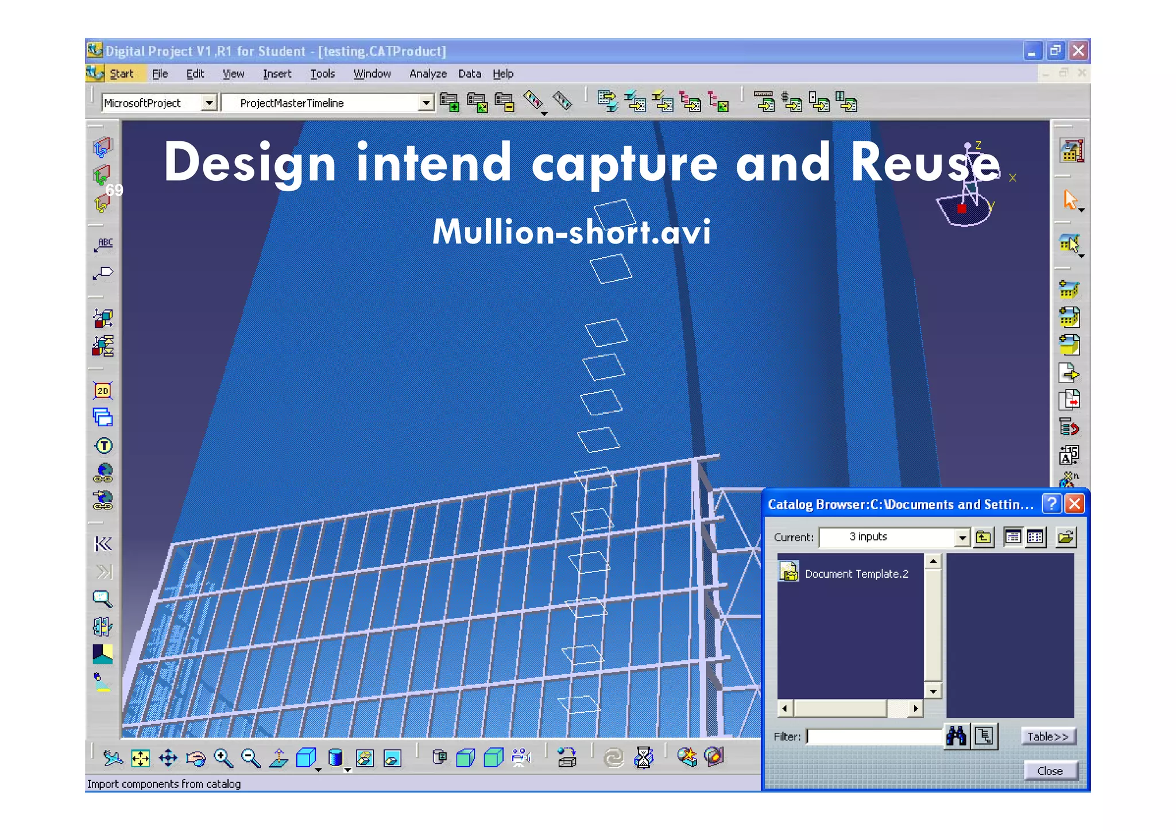The image size is (1176, 831).
Task: Click the Zoom In magnifier icon
Action: 223,759
